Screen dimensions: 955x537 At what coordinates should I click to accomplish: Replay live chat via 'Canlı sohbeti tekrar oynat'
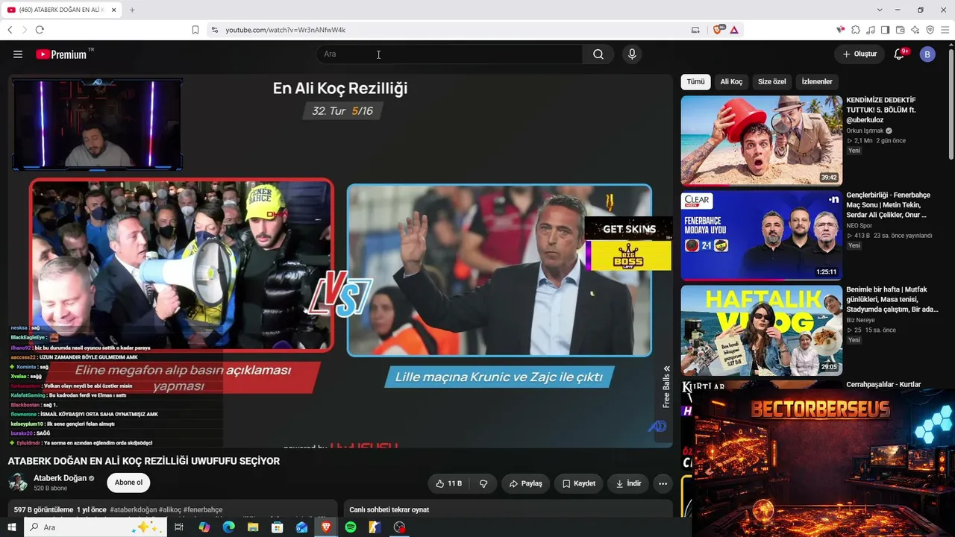tap(389, 510)
